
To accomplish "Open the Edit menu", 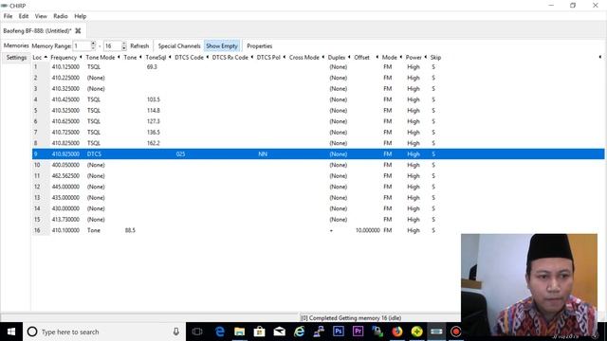I will 24,16.
